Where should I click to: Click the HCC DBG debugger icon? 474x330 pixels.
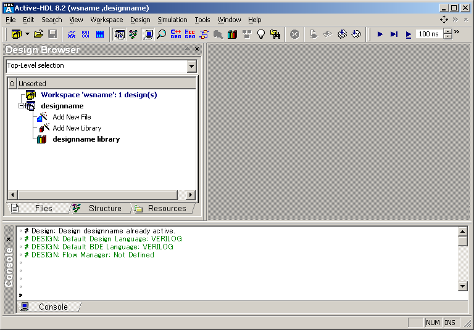pos(190,34)
